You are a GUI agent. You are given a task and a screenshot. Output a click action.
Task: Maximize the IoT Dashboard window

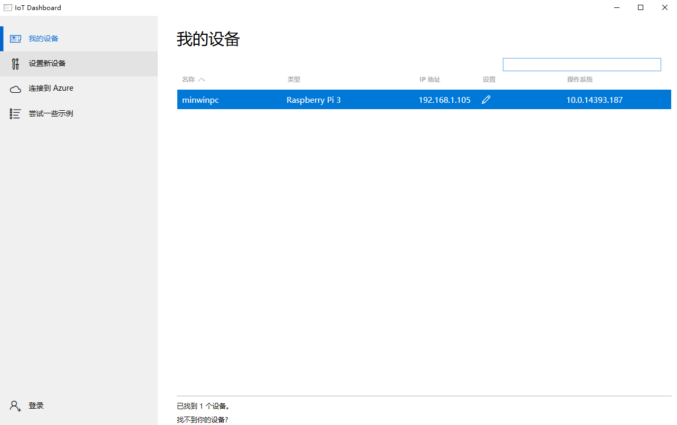tap(641, 7)
